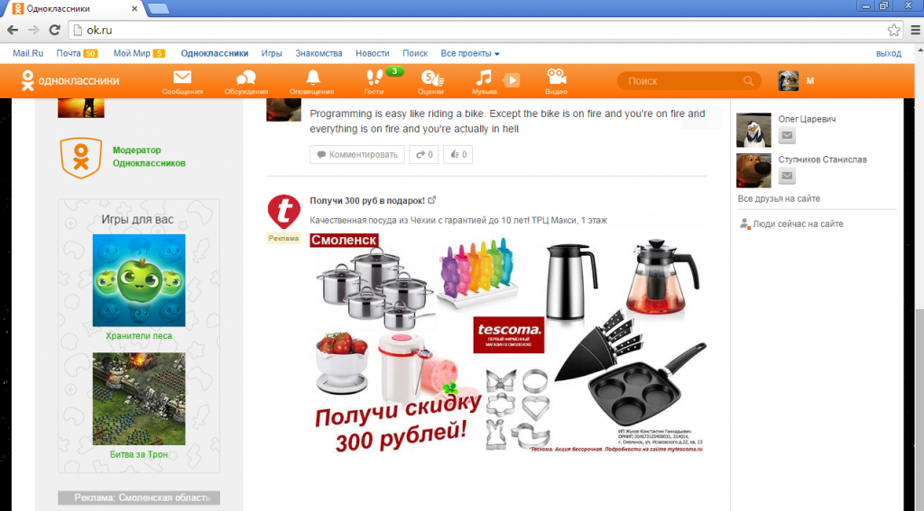This screenshot has width=924, height=511.
Task: Open Игры in top bar
Action: click(x=272, y=53)
